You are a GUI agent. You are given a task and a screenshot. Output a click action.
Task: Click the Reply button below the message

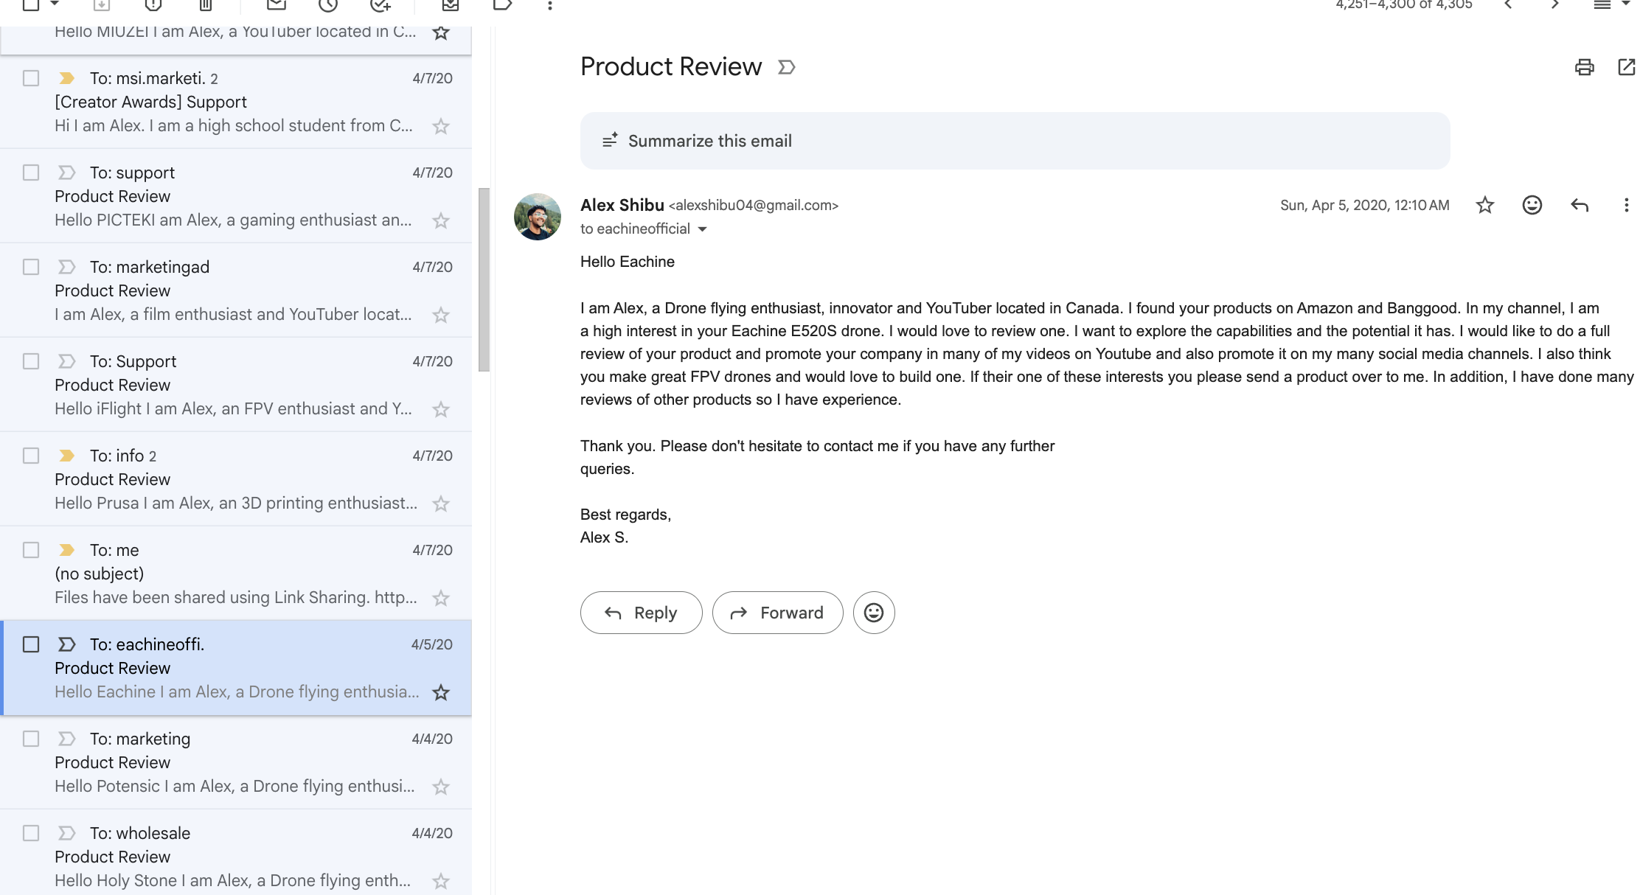pyautogui.click(x=641, y=613)
